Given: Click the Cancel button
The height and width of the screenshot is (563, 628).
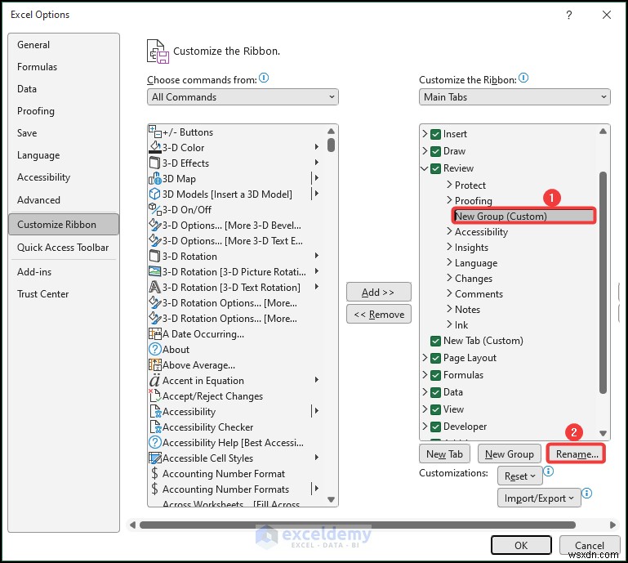Looking at the screenshot, I should point(589,545).
